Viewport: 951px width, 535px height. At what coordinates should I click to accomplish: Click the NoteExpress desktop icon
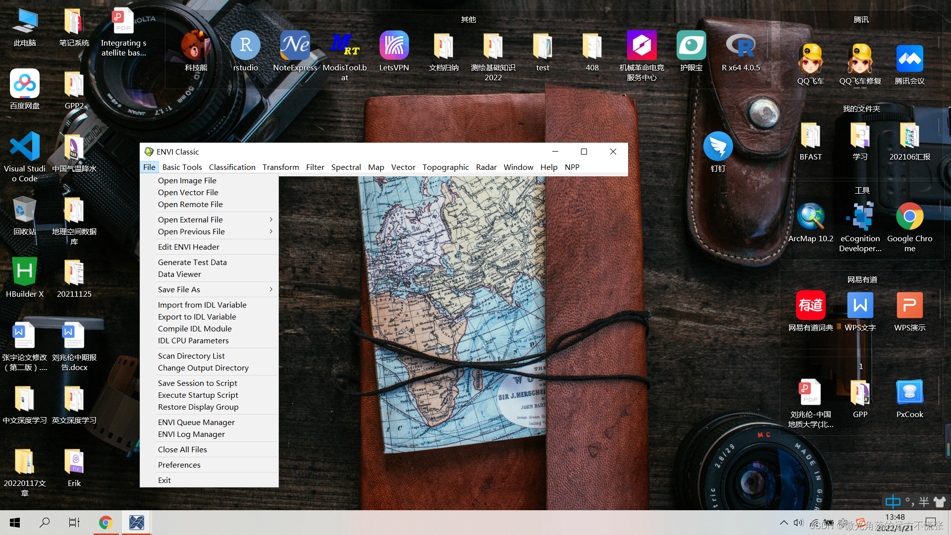[x=295, y=46]
